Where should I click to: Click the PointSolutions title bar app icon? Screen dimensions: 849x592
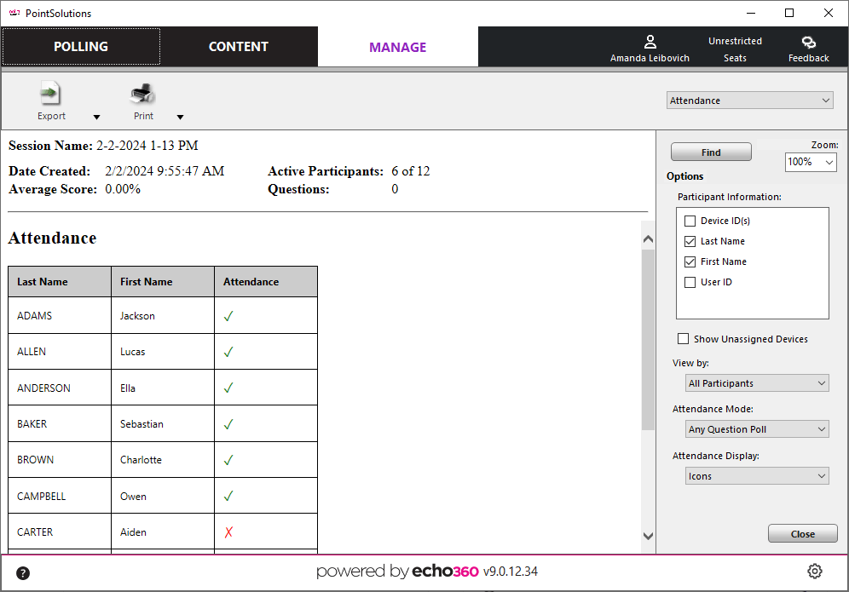(14, 13)
